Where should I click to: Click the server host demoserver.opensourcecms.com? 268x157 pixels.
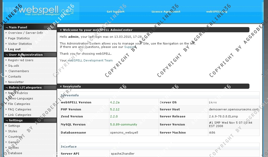(234, 109)
